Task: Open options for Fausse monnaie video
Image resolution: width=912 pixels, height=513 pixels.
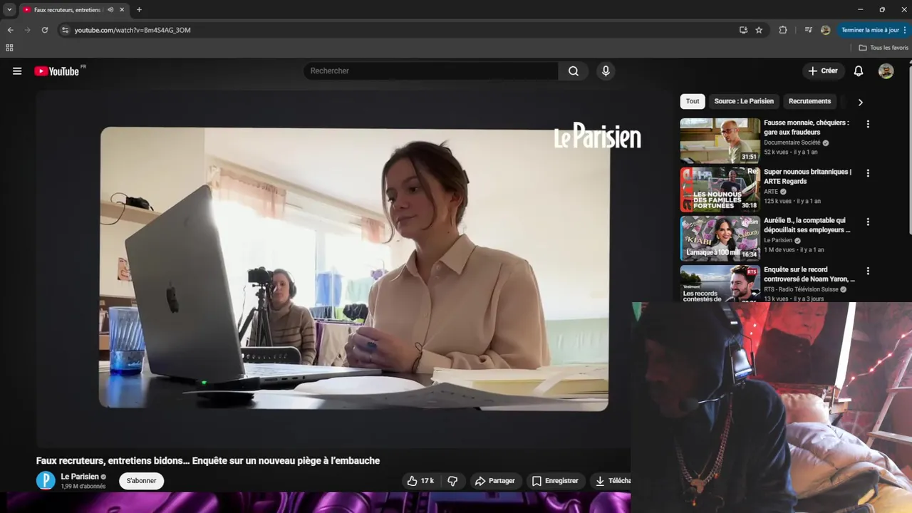Action: tap(868, 124)
